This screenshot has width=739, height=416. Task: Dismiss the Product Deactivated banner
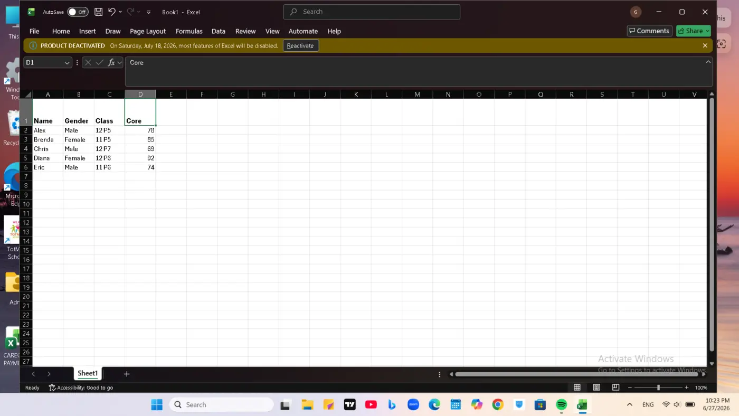(705, 46)
